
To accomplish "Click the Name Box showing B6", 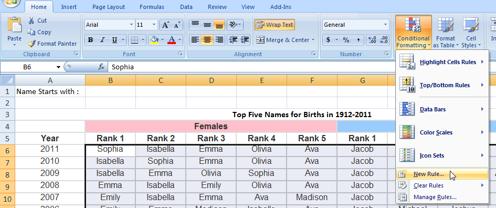I will (31, 67).
